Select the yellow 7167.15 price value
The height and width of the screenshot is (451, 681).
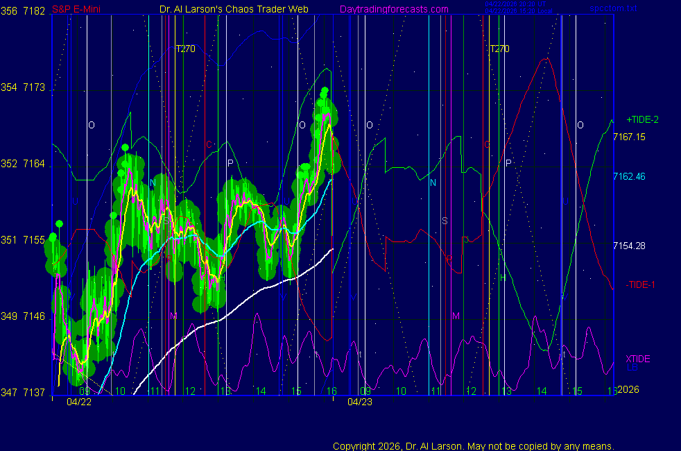tap(629, 137)
